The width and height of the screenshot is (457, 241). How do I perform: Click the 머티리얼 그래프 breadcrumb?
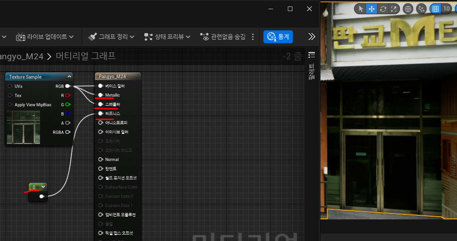(86, 56)
